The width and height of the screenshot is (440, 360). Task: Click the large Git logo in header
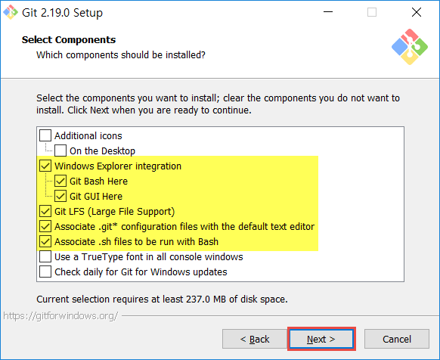pyautogui.click(x=410, y=47)
